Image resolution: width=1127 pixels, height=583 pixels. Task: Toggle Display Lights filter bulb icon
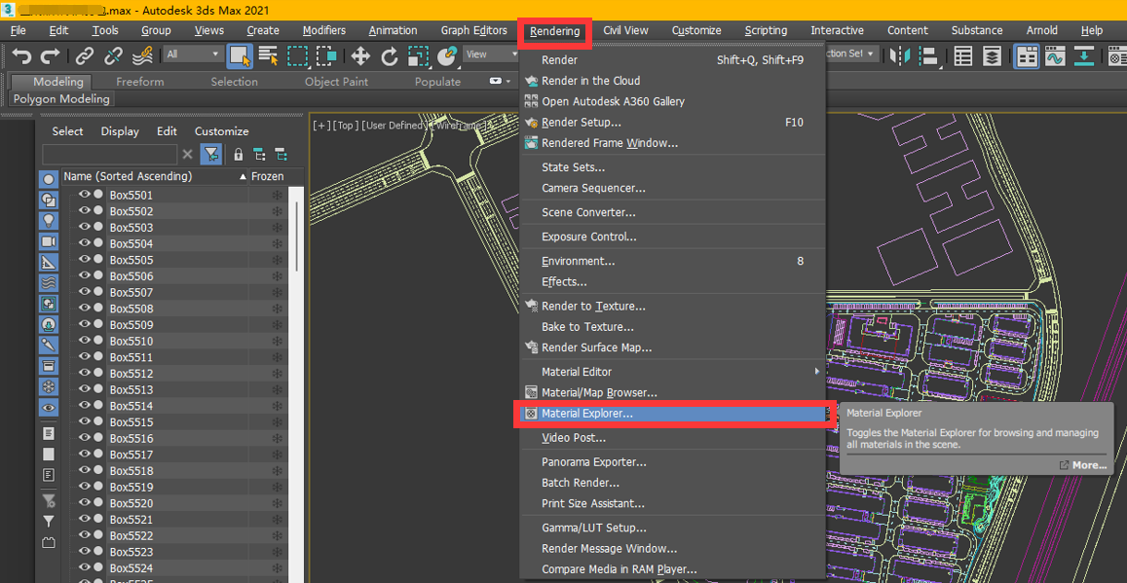(x=48, y=220)
